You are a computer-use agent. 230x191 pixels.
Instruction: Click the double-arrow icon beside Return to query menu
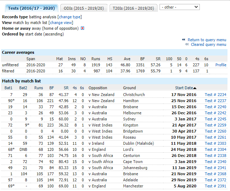[x=184, y=40]
